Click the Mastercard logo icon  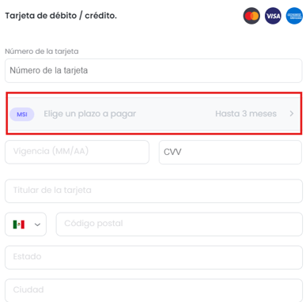[x=251, y=16]
